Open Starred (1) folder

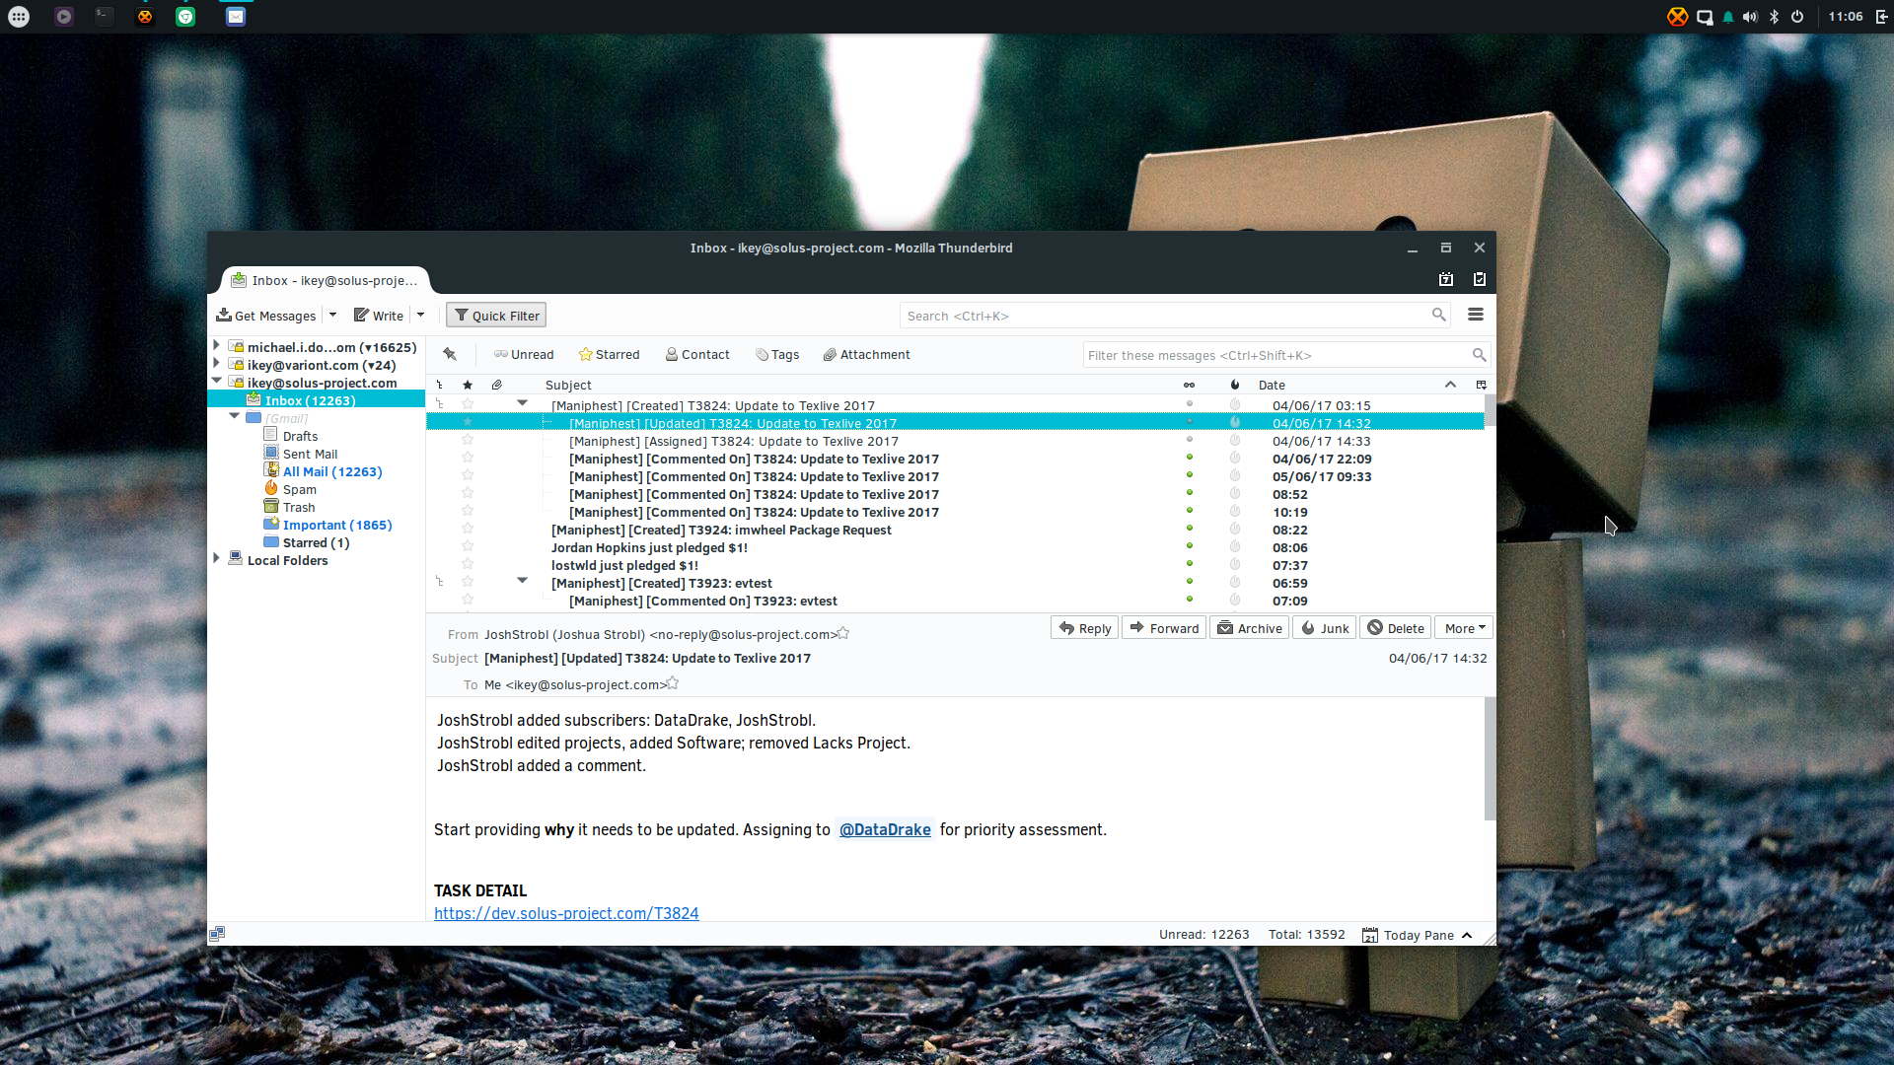pyautogui.click(x=316, y=542)
